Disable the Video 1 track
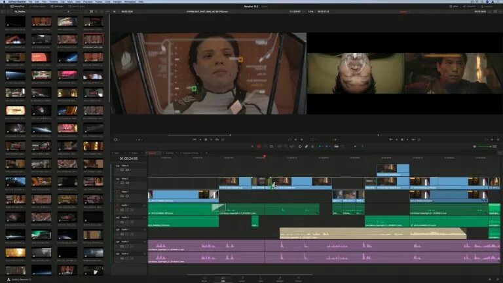The image size is (503, 283). click(127, 196)
